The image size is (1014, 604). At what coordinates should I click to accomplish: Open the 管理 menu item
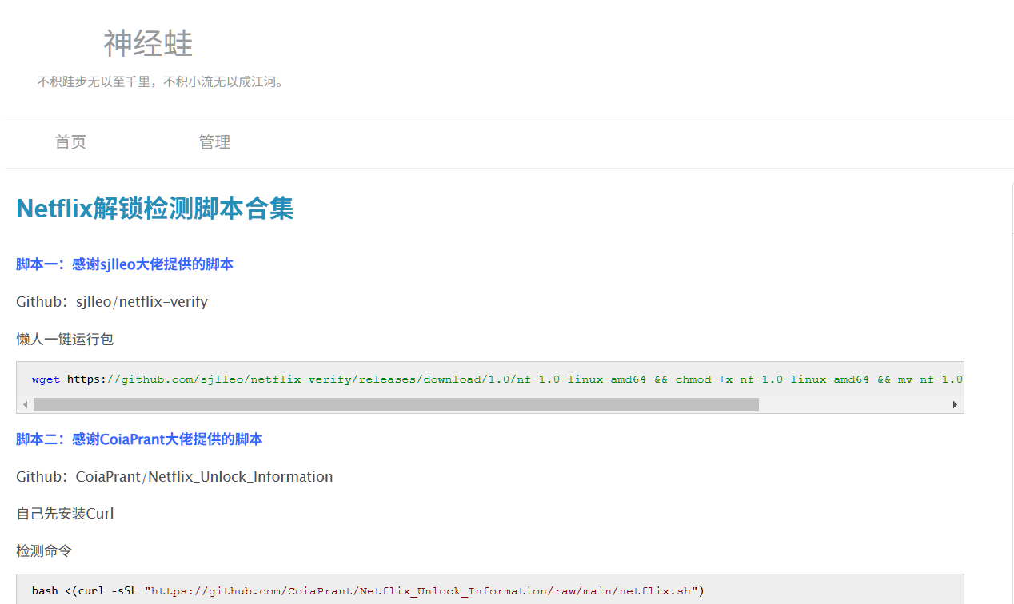click(x=214, y=142)
